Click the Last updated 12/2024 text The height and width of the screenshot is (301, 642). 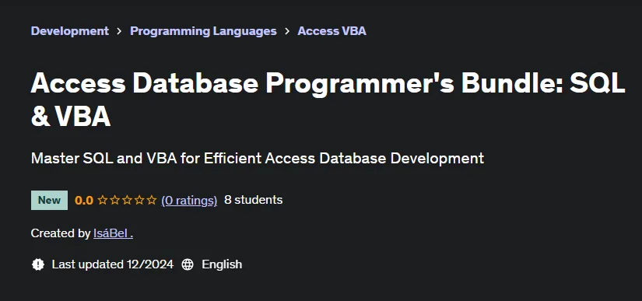tap(113, 264)
